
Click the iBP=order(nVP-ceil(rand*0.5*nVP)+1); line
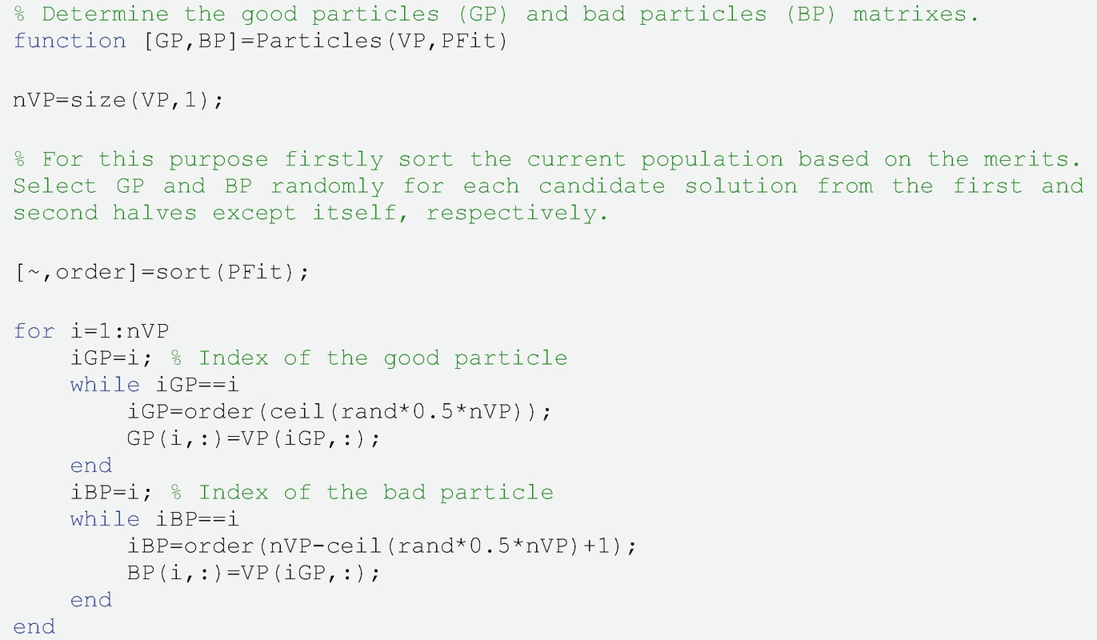pyautogui.click(x=382, y=546)
